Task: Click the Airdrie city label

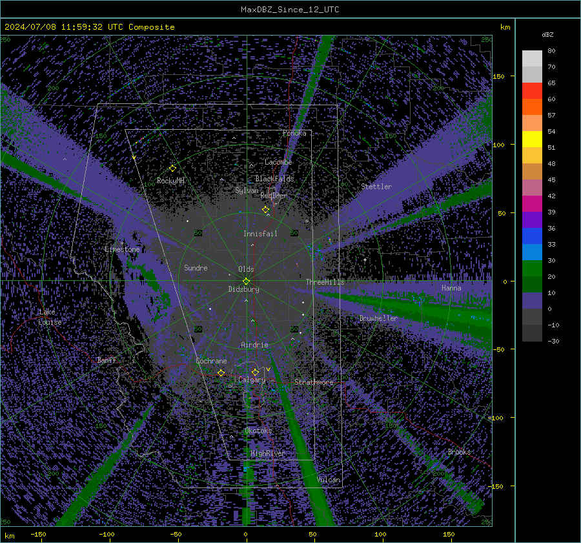Action: 254,345
